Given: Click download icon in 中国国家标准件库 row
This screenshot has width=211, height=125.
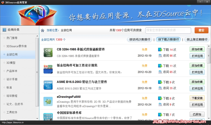Looking at the screenshot, I should (160, 115).
